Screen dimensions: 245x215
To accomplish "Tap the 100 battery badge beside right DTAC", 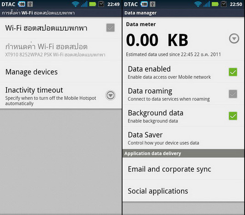I will [x=144, y=4].
